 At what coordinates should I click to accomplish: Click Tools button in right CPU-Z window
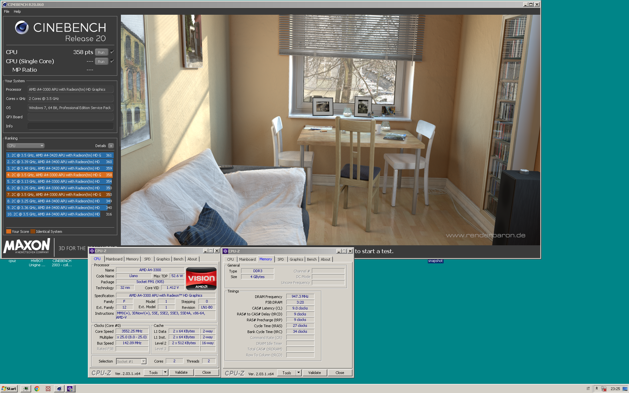coord(287,373)
